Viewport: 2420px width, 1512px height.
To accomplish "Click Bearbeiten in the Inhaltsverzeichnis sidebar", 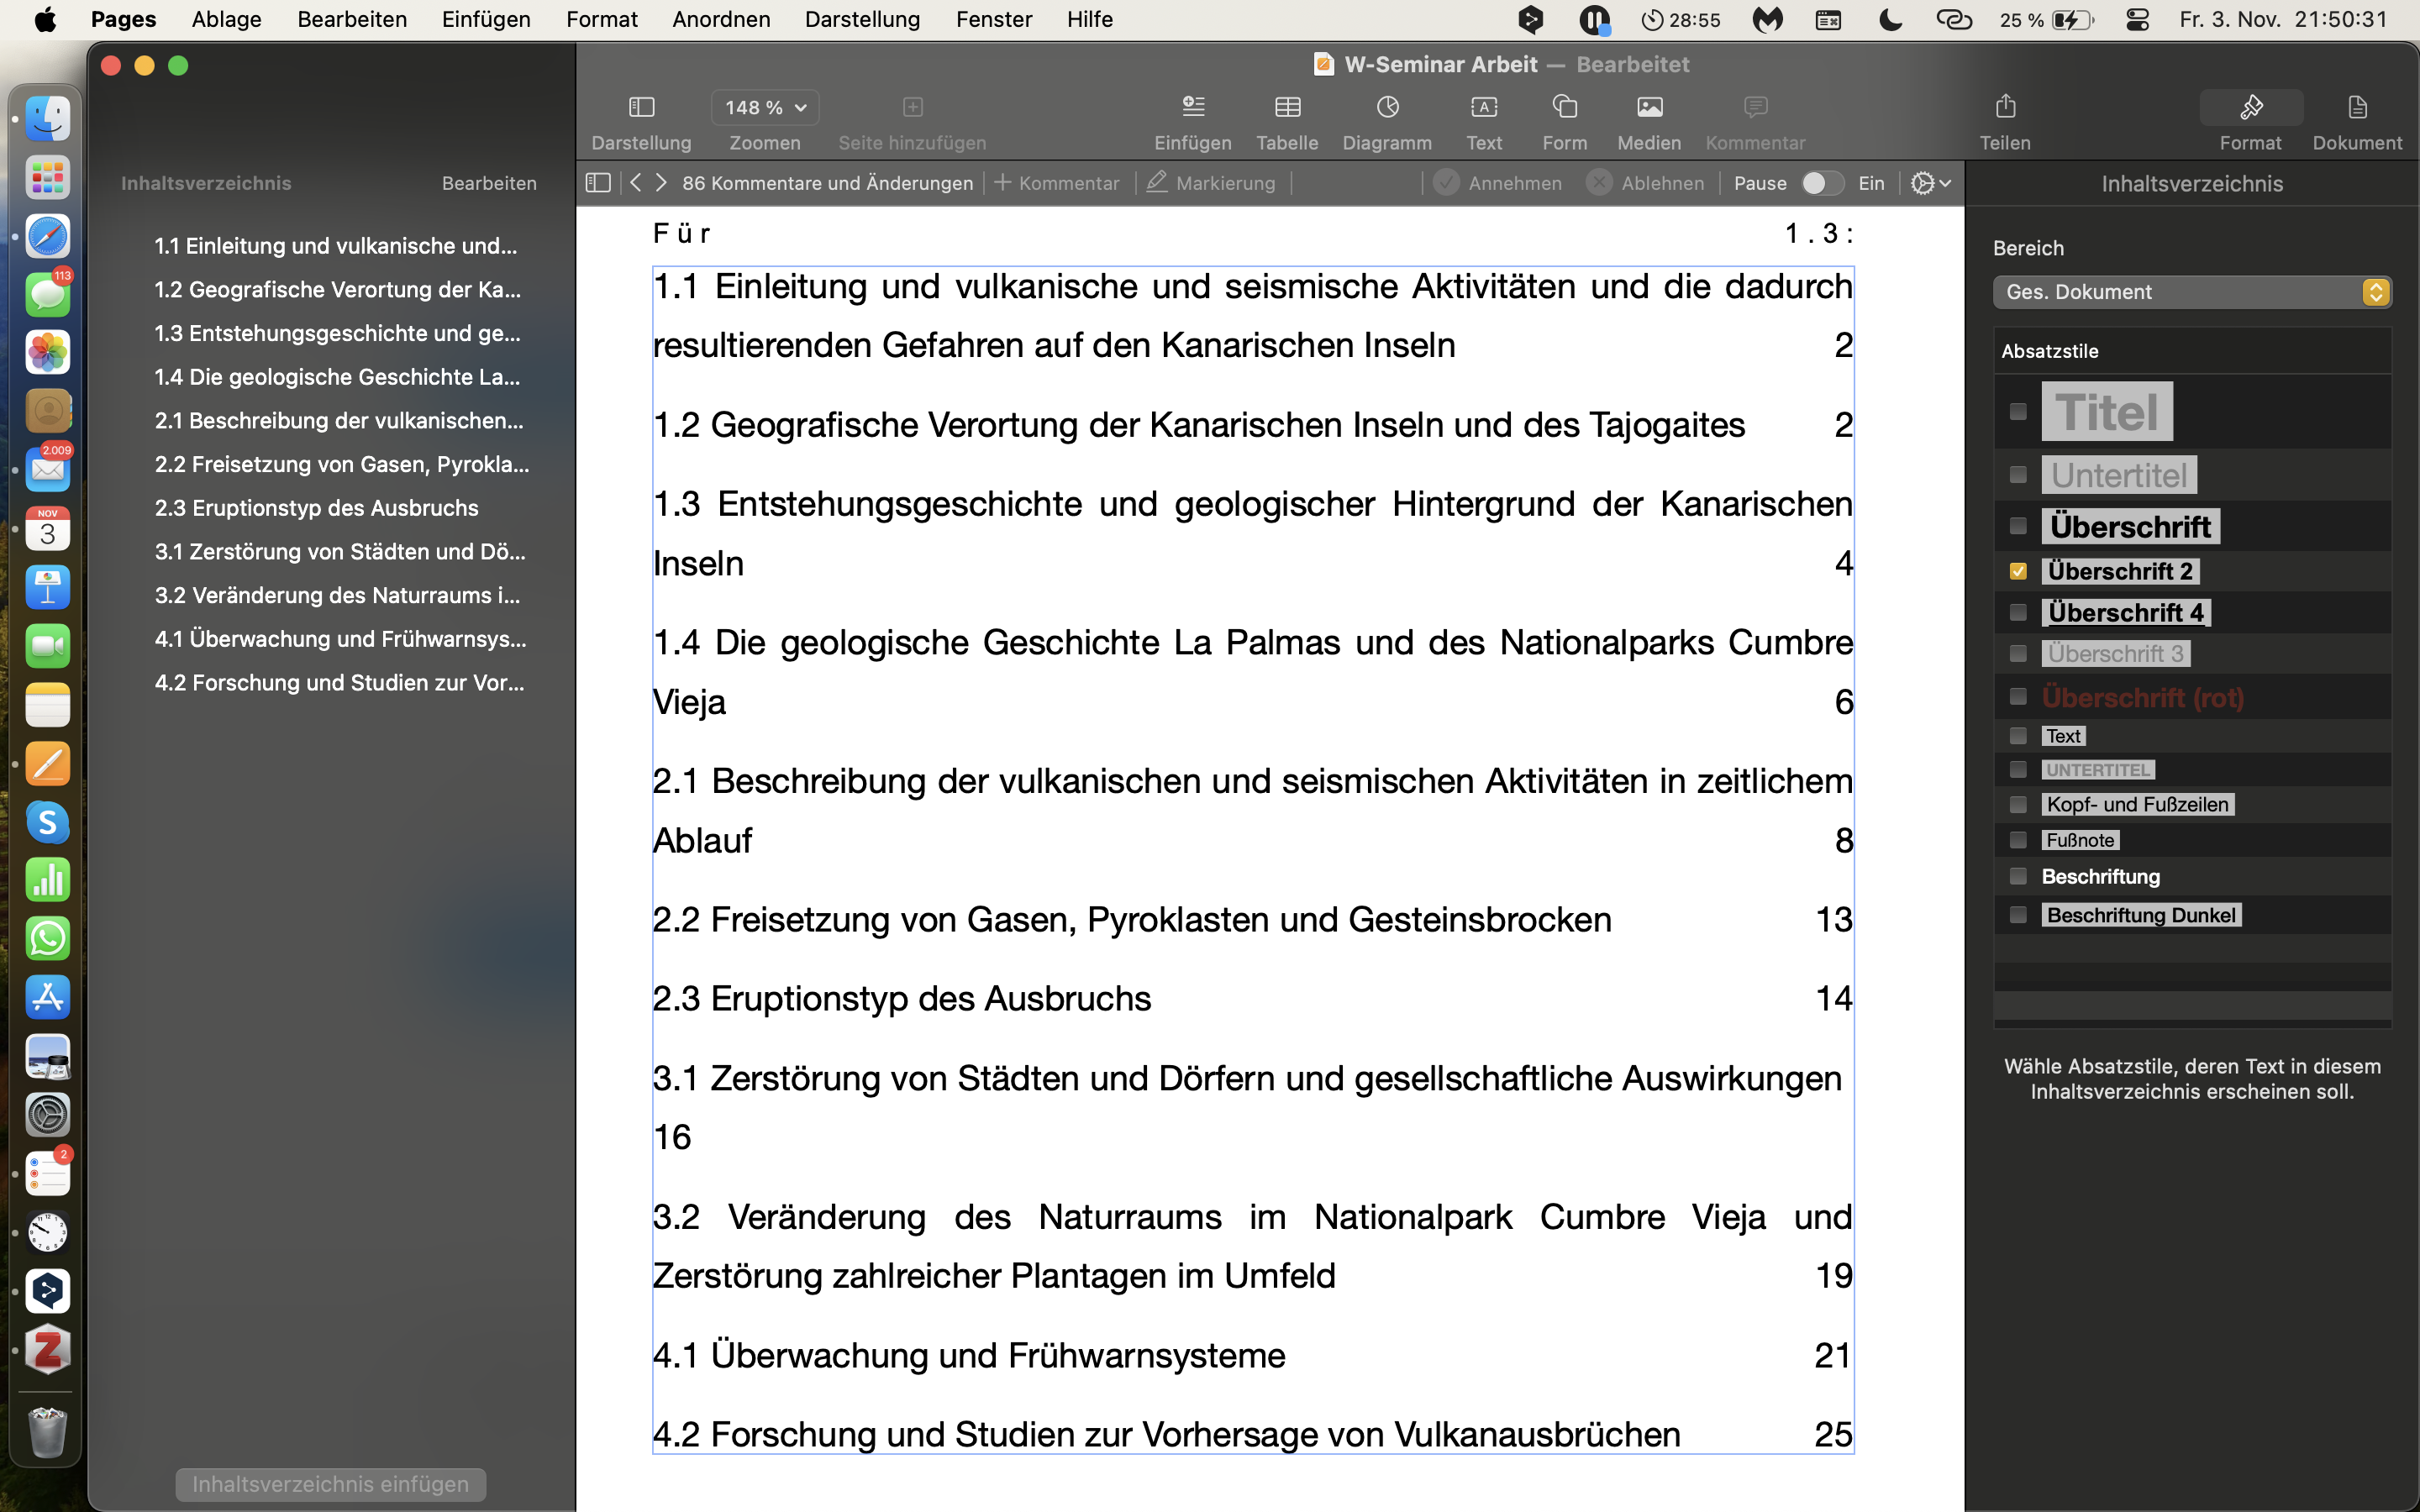I will (489, 183).
